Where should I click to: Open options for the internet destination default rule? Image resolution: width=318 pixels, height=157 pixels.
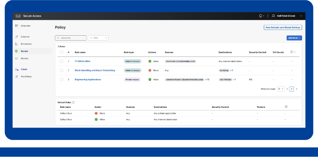(285, 119)
